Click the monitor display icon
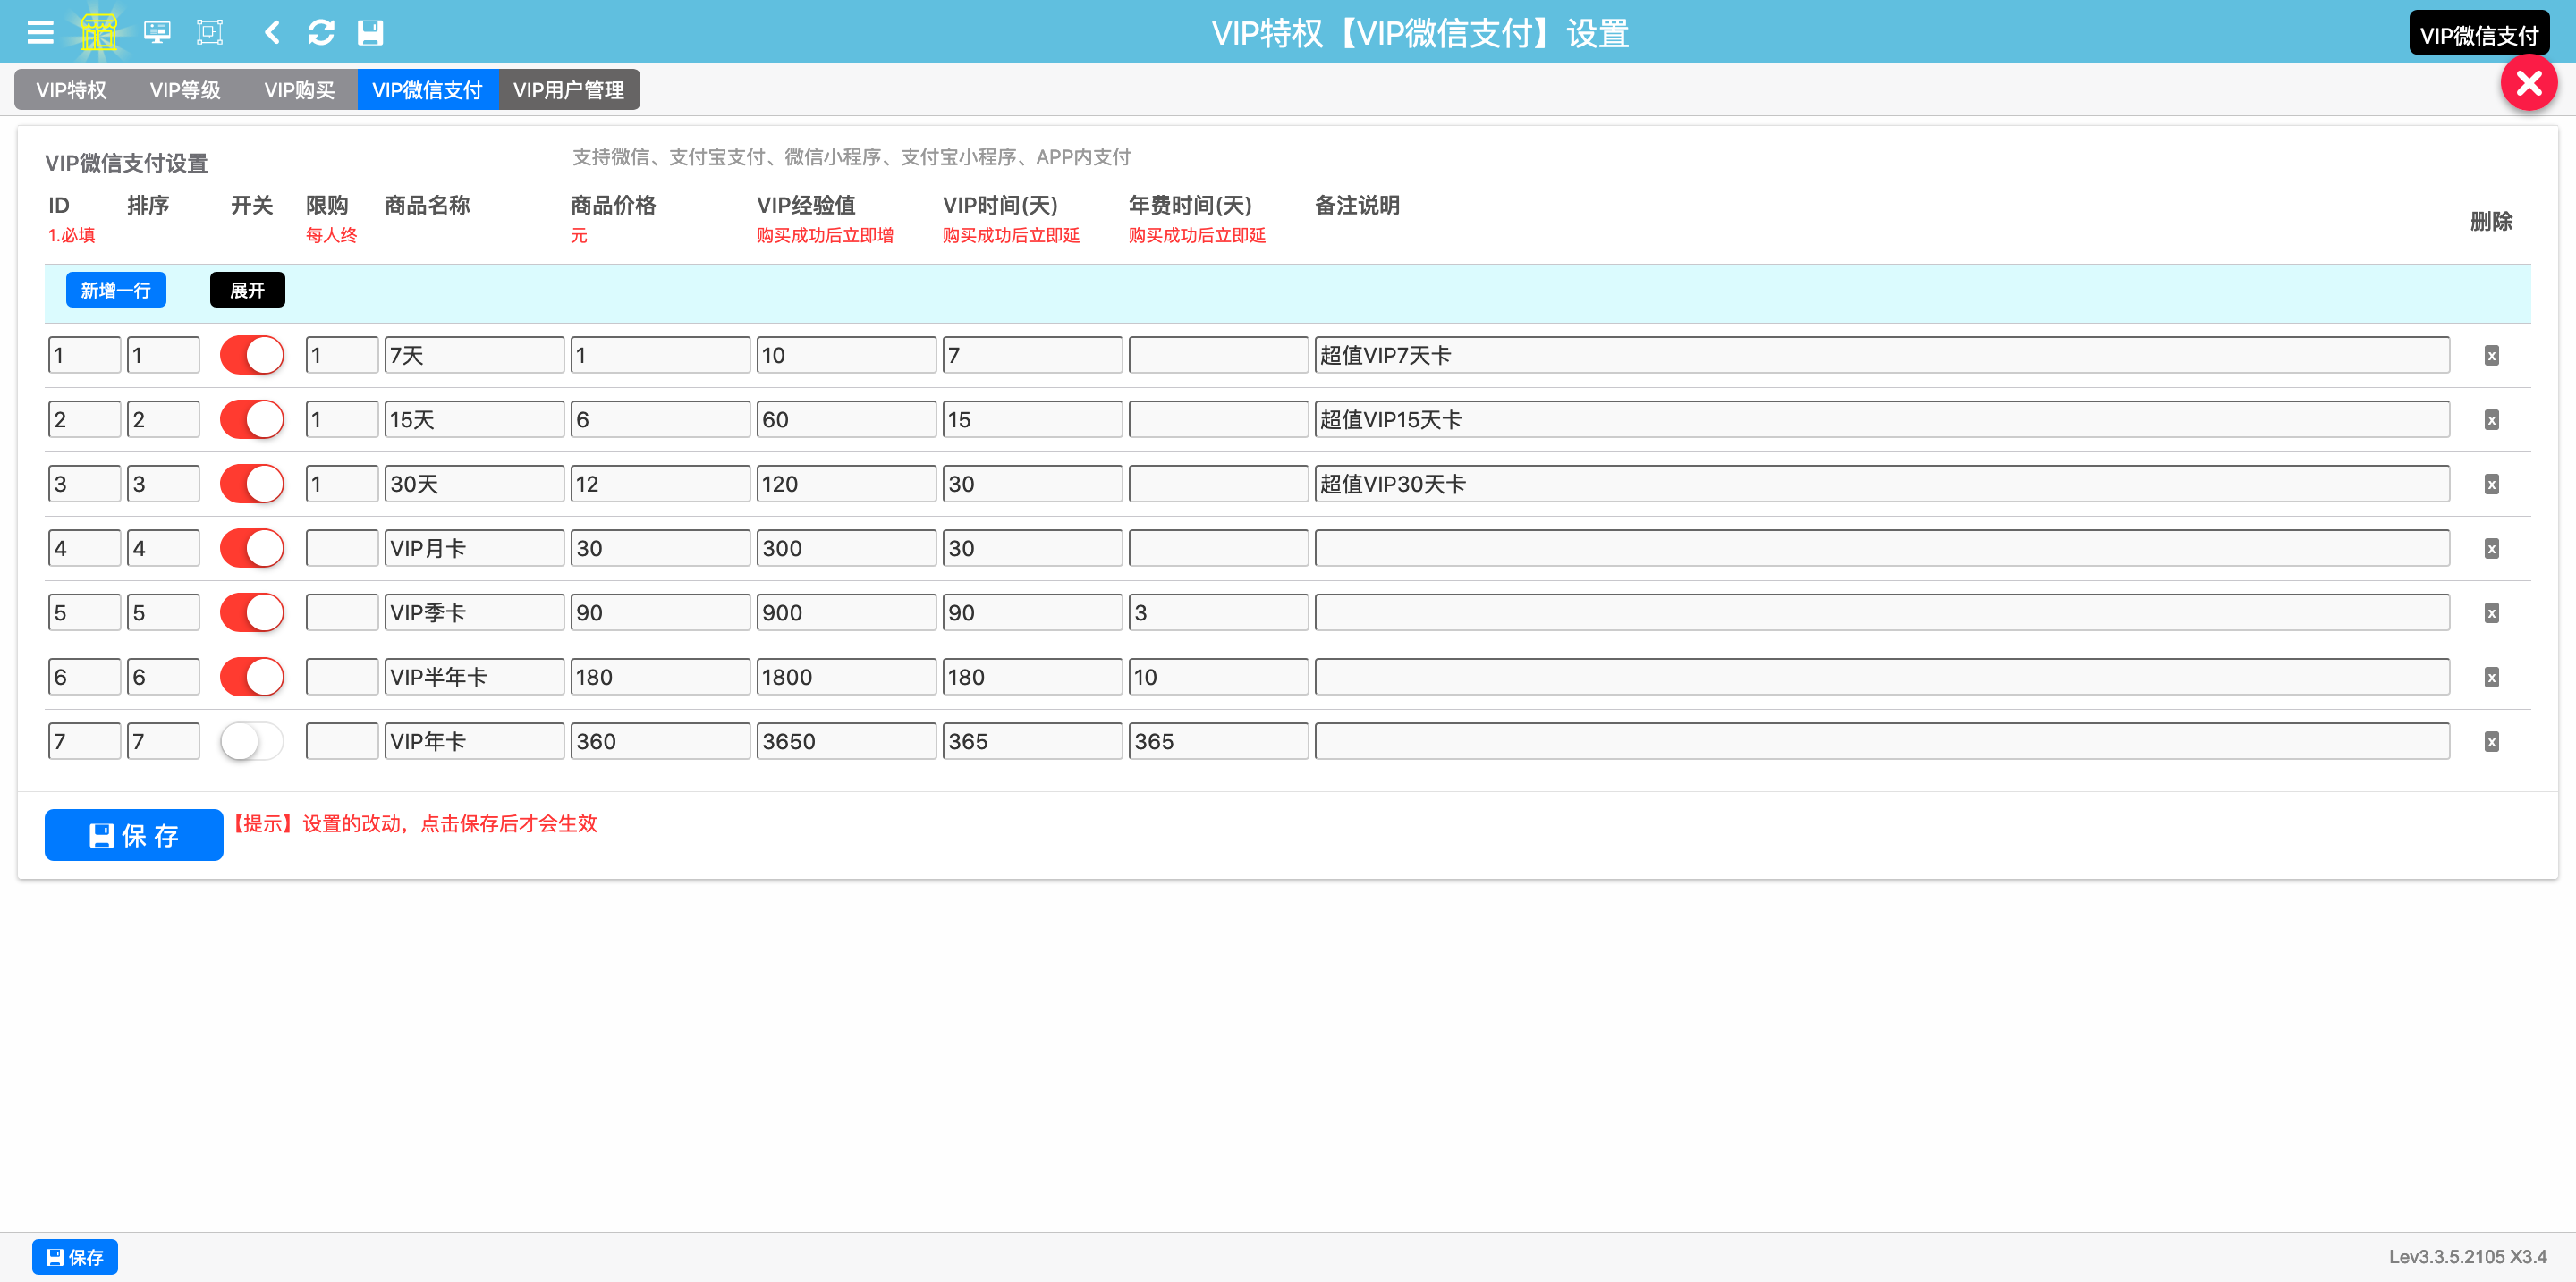 pos(157,33)
